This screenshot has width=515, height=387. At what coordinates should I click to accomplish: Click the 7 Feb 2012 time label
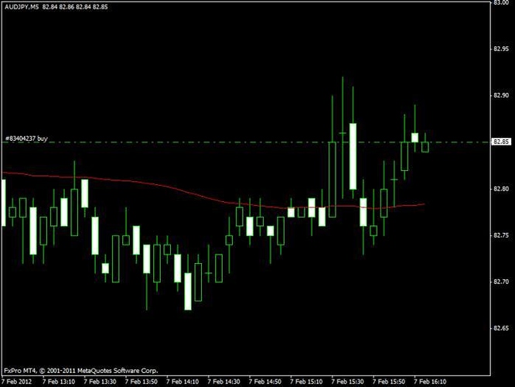tap(17, 382)
